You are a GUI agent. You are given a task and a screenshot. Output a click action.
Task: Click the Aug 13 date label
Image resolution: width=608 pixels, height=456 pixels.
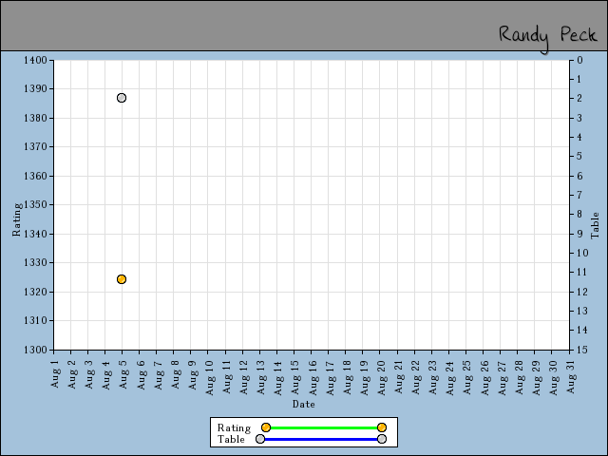pos(261,378)
